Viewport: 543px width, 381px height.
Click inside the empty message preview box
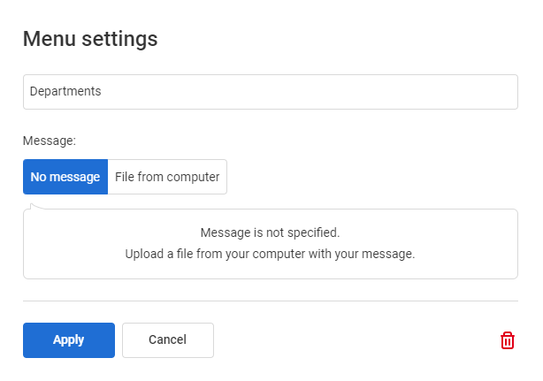pos(271,244)
